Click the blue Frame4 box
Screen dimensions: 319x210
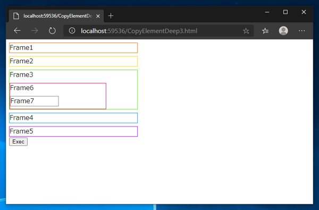click(x=73, y=118)
